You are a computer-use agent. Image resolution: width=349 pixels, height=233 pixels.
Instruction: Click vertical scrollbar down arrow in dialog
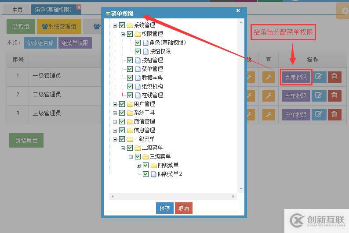(x=241, y=189)
